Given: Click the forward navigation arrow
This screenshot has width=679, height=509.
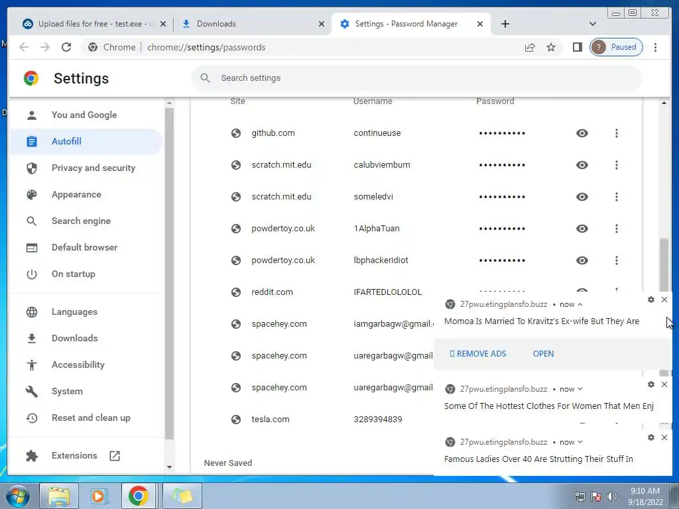Looking at the screenshot, I should coord(45,47).
